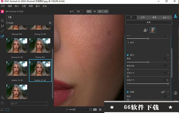The height and width of the screenshot is (113, 179).
Task: Click the Presets button above Male
Action: (x=10, y=17)
